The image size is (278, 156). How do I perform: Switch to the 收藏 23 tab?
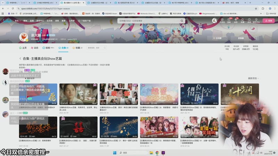pyautogui.click(x=77, y=48)
